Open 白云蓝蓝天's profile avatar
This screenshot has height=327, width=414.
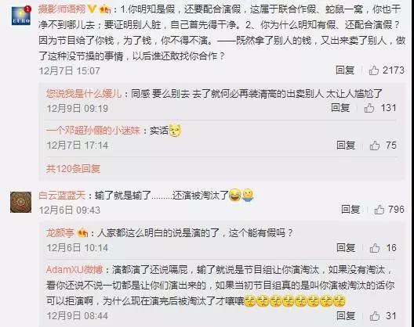click(x=20, y=202)
